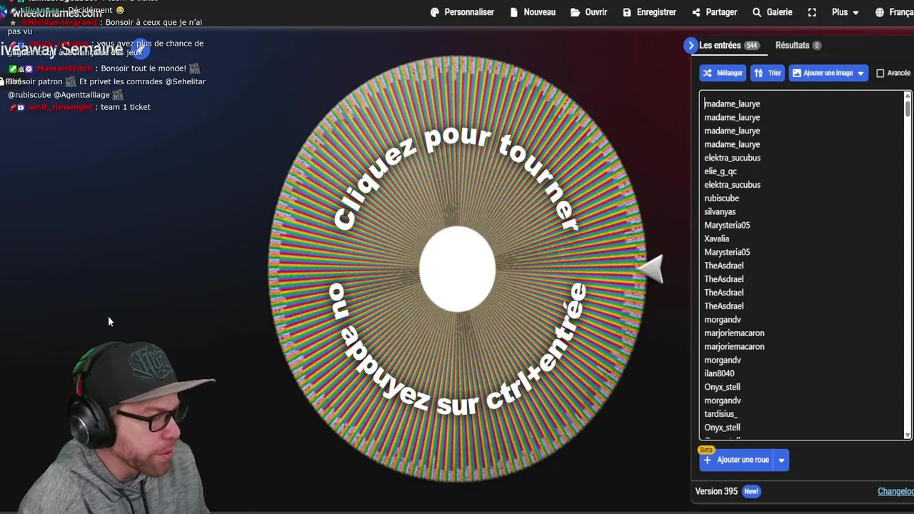Open the Personnaliser palette menu
The width and height of the screenshot is (914, 514).
point(462,12)
